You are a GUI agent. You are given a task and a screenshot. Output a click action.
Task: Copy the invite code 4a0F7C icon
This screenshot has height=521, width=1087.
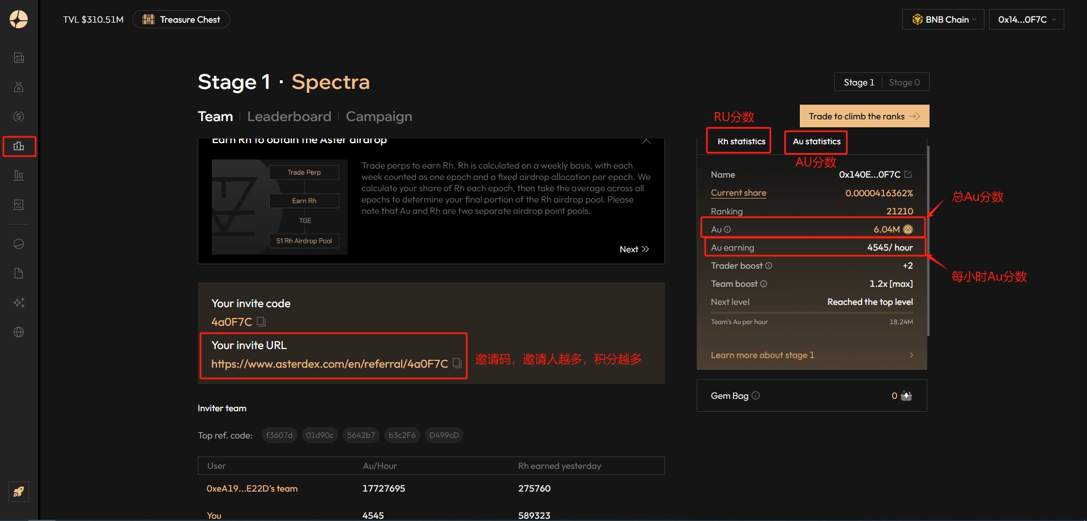pos(261,321)
